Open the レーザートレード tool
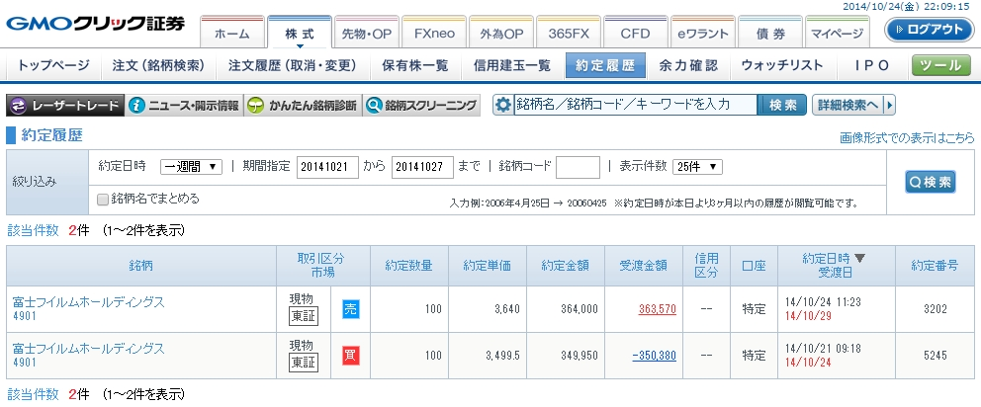This screenshot has width=981, height=407. 65,106
